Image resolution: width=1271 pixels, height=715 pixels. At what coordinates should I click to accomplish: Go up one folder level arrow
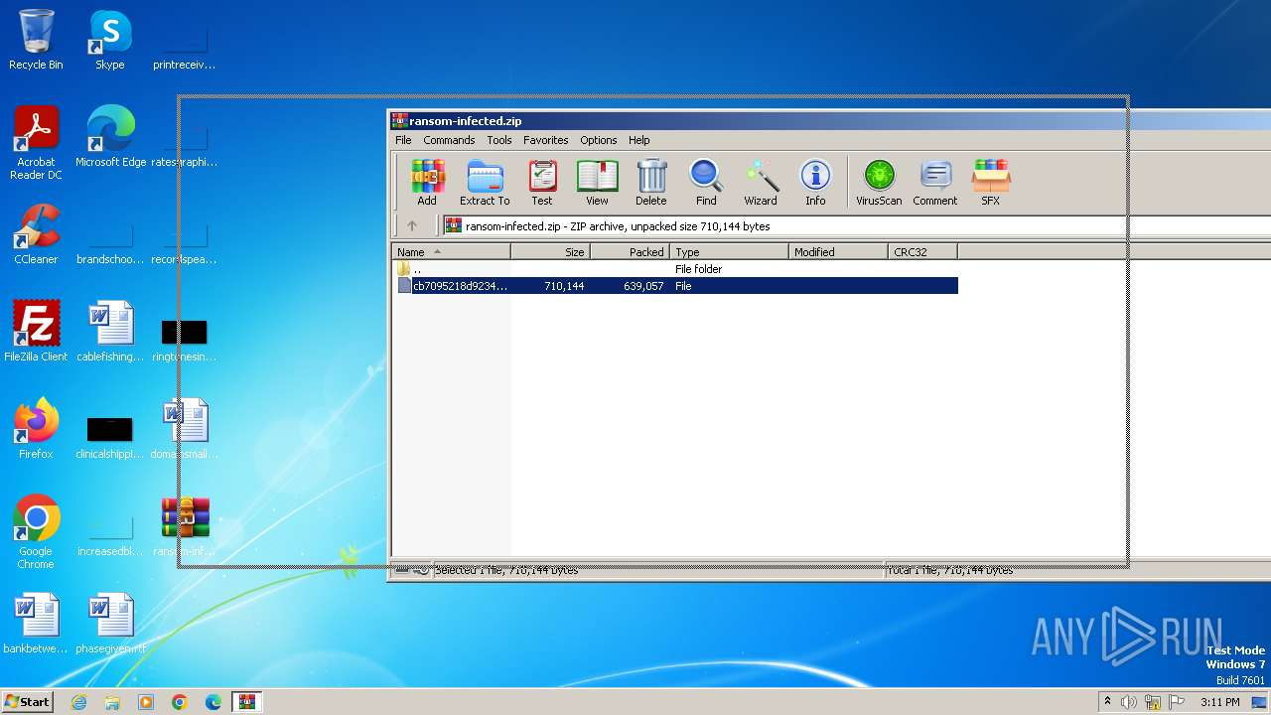tap(412, 226)
